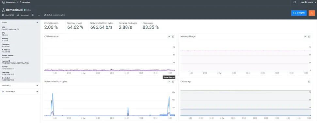317x123 pixels.
Task: Display forecast for Network traffic chart
Action: point(169,82)
